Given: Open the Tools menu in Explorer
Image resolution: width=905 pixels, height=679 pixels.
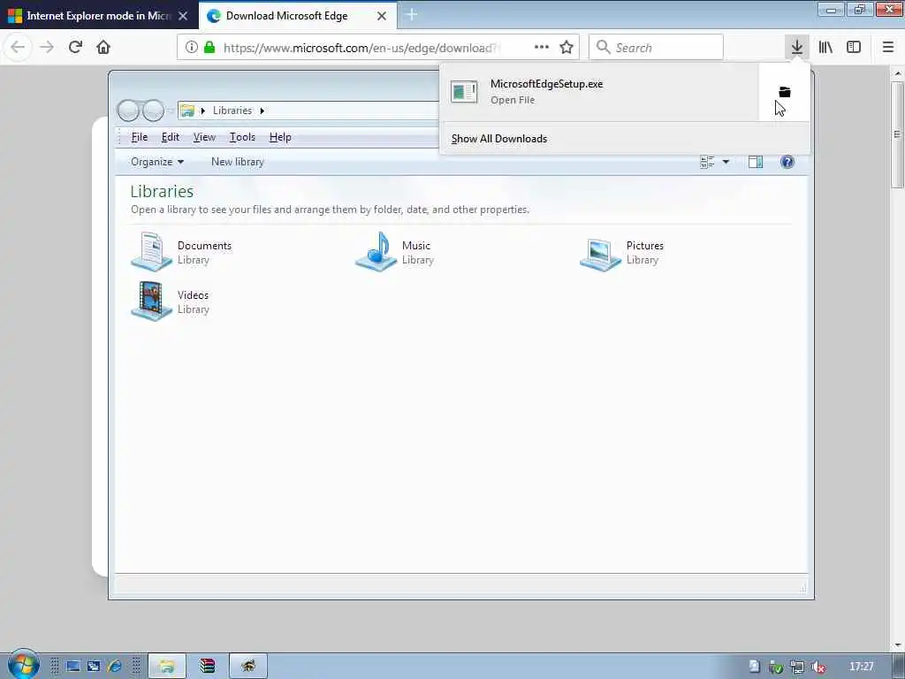Looking at the screenshot, I should pos(242,137).
